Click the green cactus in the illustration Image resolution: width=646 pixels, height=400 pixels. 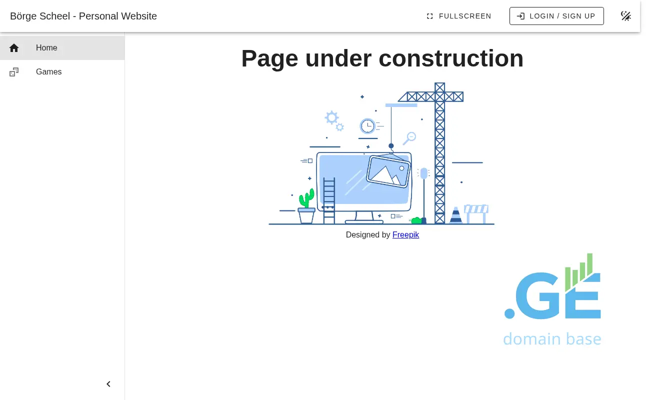[x=307, y=198]
